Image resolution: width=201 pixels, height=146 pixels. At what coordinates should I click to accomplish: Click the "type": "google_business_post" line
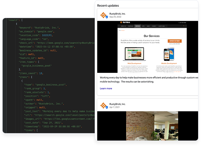tap(45, 85)
